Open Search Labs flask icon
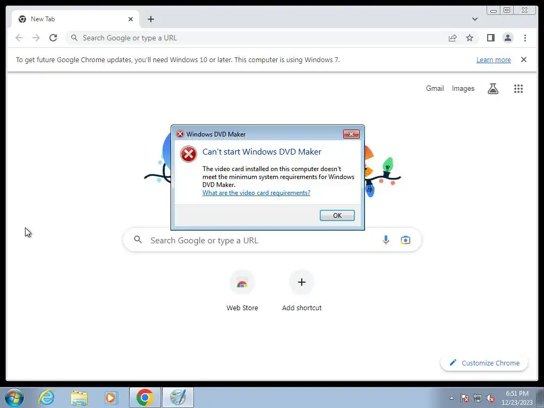Image resolution: width=544 pixels, height=408 pixels. click(x=492, y=89)
